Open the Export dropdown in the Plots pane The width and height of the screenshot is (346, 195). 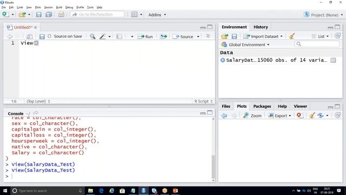[280, 115]
